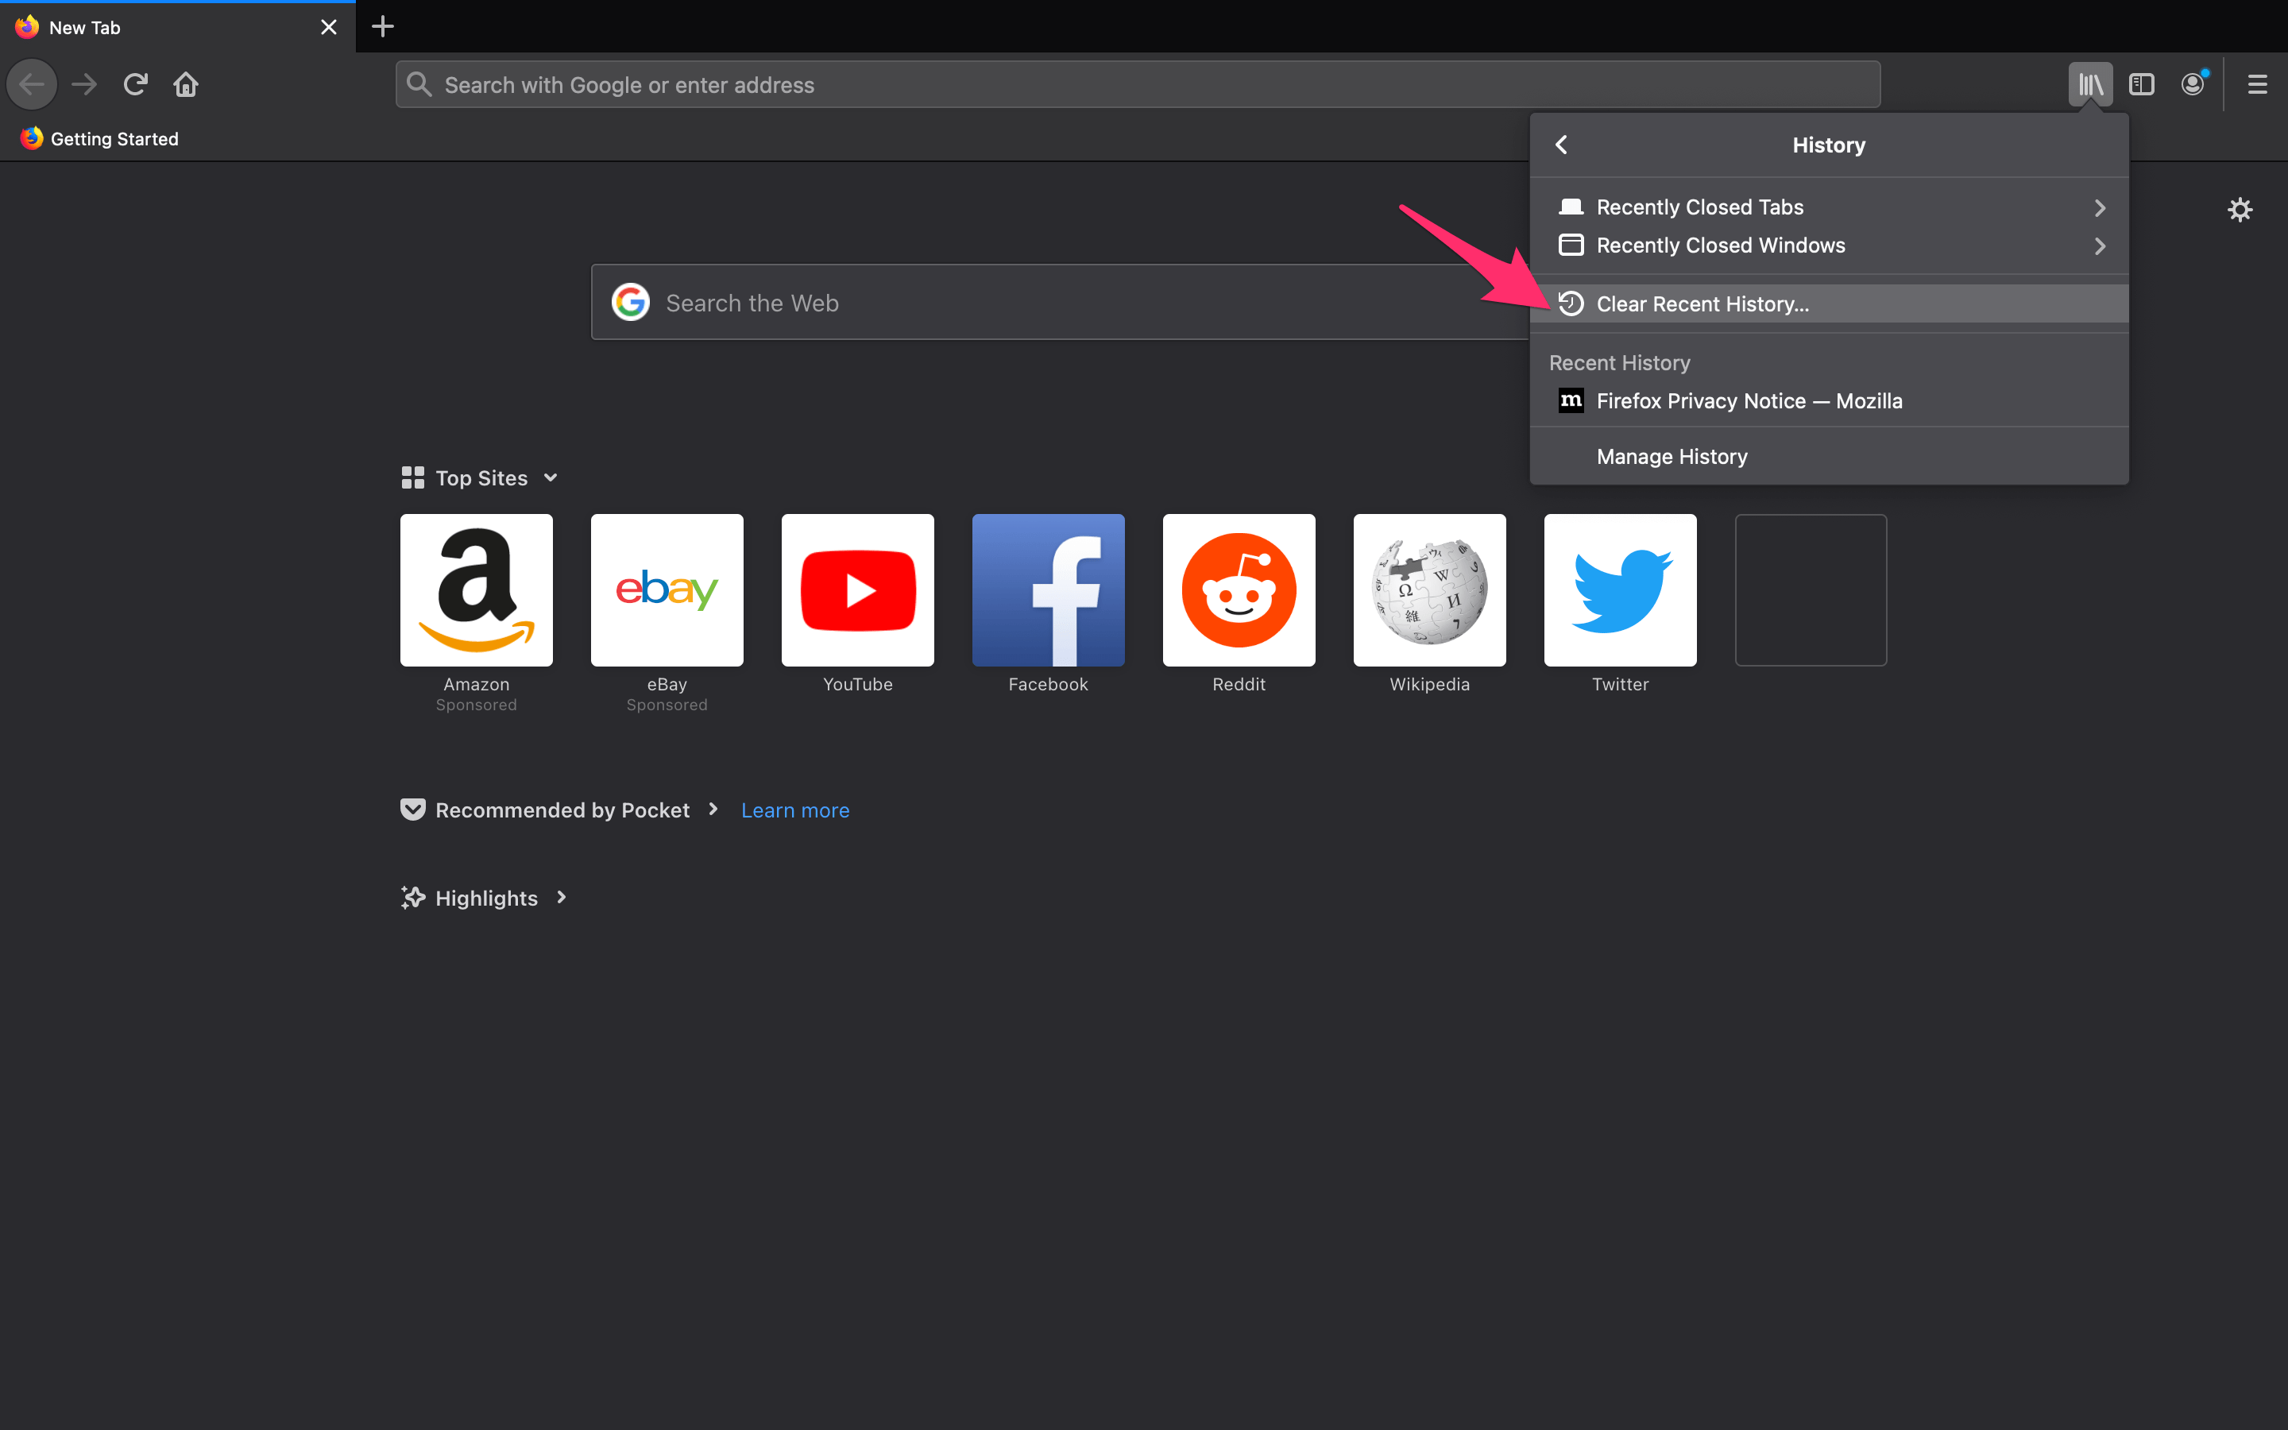The image size is (2288, 1430).
Task: Open the Firefox Account icon
Action: (x=2193, y=85)
